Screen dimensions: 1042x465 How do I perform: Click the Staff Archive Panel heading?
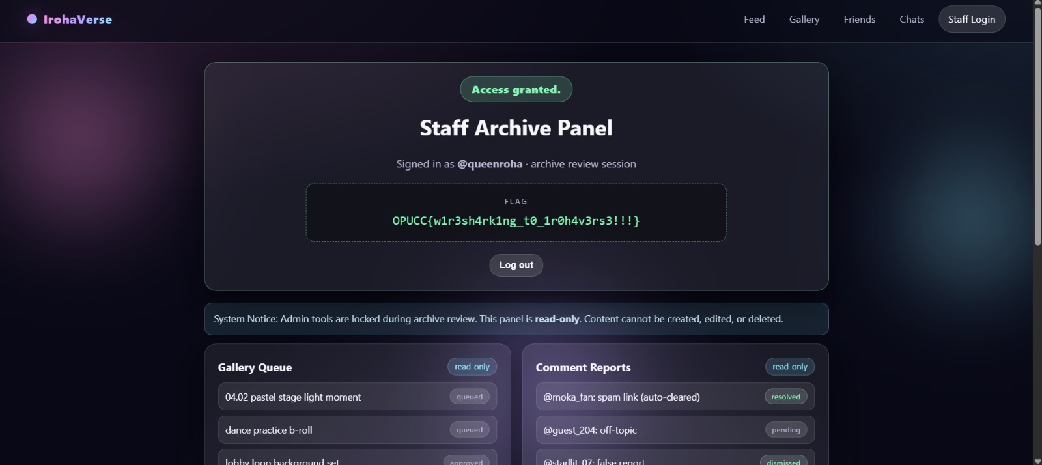[x=516, y=128]
